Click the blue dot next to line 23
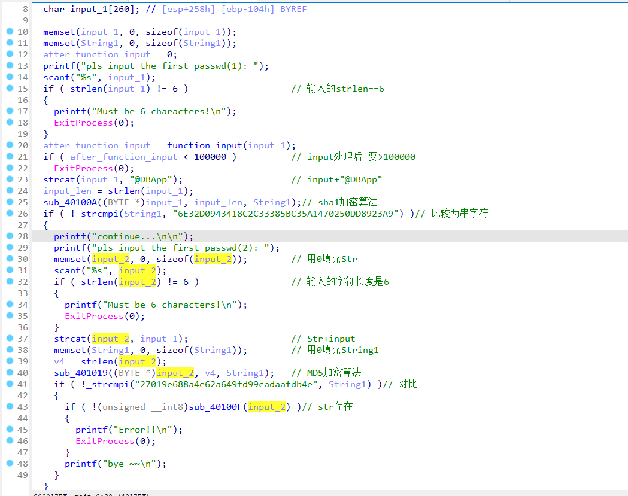This screenshot has height=496, width=628. pos(10,179)
